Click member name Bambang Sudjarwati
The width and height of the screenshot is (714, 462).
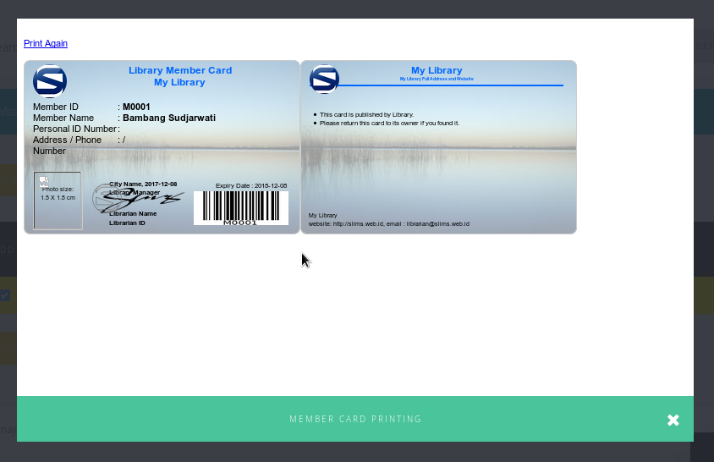(169, 118)
